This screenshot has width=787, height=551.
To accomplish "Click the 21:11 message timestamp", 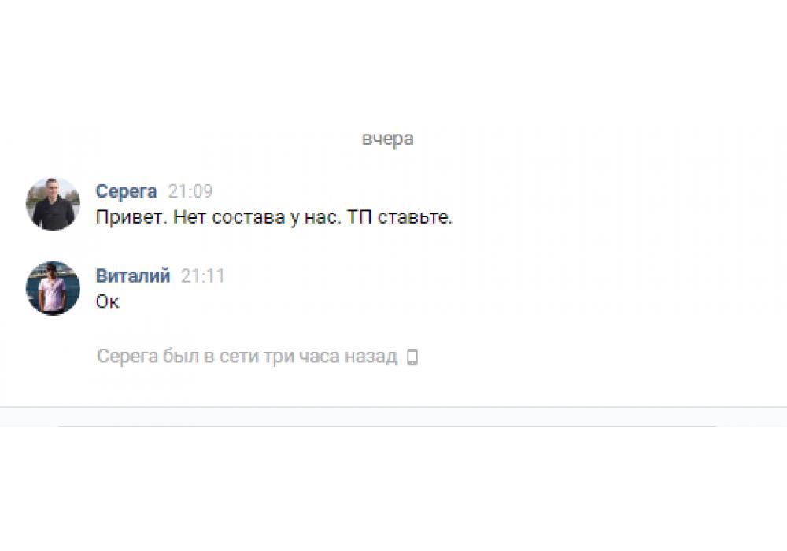I will (203, 275).
